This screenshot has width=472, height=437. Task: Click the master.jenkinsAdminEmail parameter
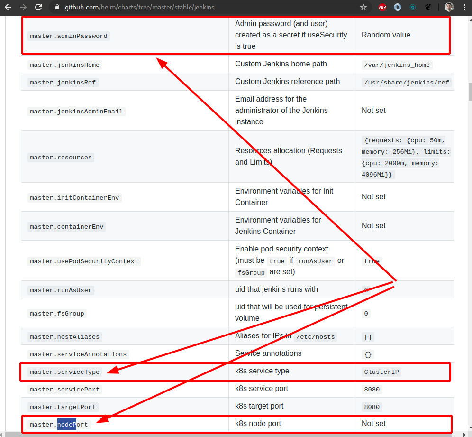76,111
